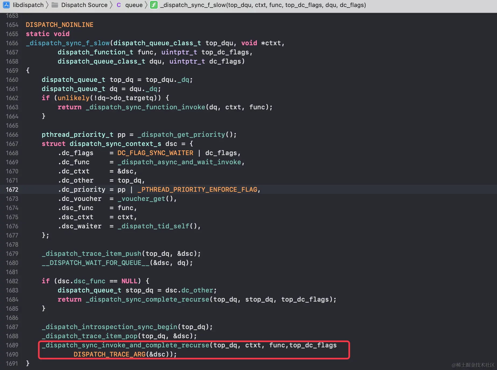This screenshot has width=497, height=370.
Task: Click line number 1654 in the gutter
Action: [x=12, y=25]
